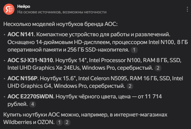Viewport: 191px width, 129px height.
Task: Open source badge 4 after E2270SWDN price
Action: tap(33, 104)
